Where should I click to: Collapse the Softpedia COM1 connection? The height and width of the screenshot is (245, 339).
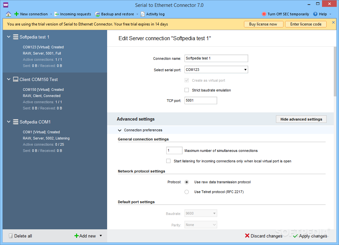8,122
